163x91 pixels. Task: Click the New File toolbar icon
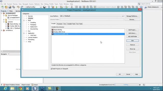pos(3,7)
